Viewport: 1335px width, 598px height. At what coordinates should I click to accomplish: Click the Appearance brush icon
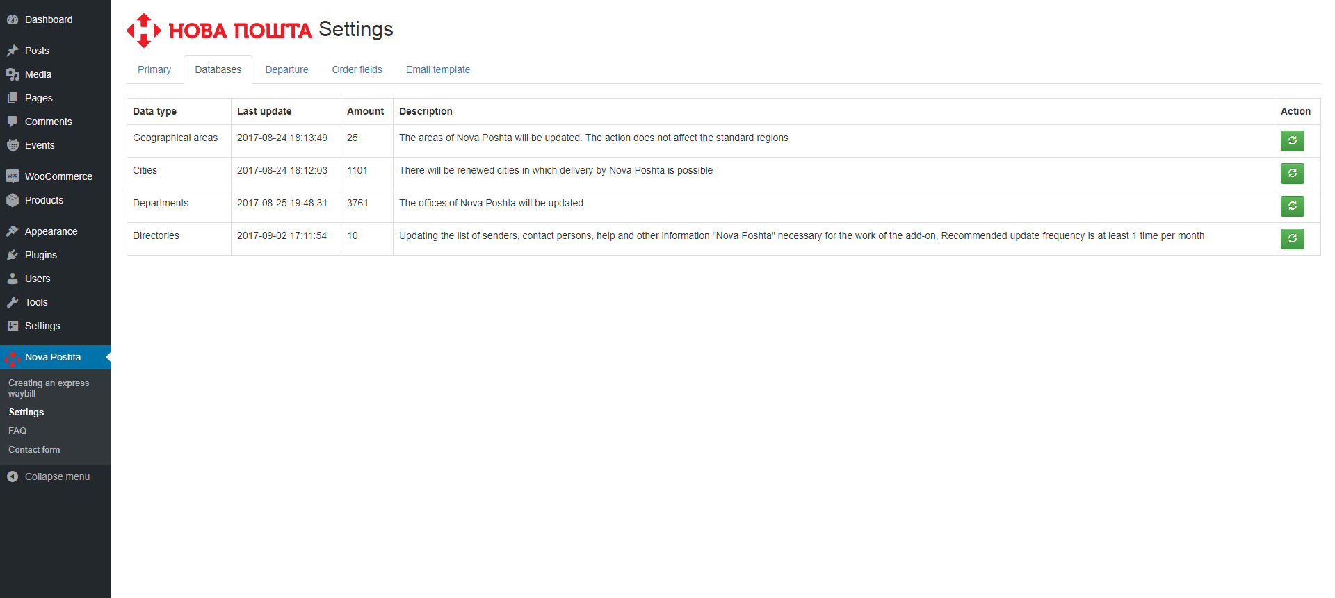pyautogui.click(x=13, y=231)
